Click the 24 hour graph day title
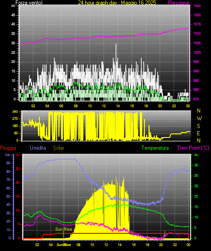Image resolution: width=211 pixels, height=251 pixels. pos(117,3)
